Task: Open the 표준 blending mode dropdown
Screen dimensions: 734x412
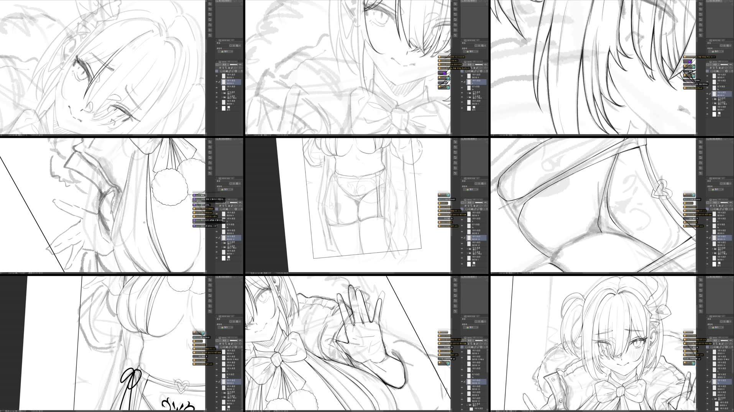Action: tap(225, 64)
